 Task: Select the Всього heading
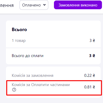point(19,30)
